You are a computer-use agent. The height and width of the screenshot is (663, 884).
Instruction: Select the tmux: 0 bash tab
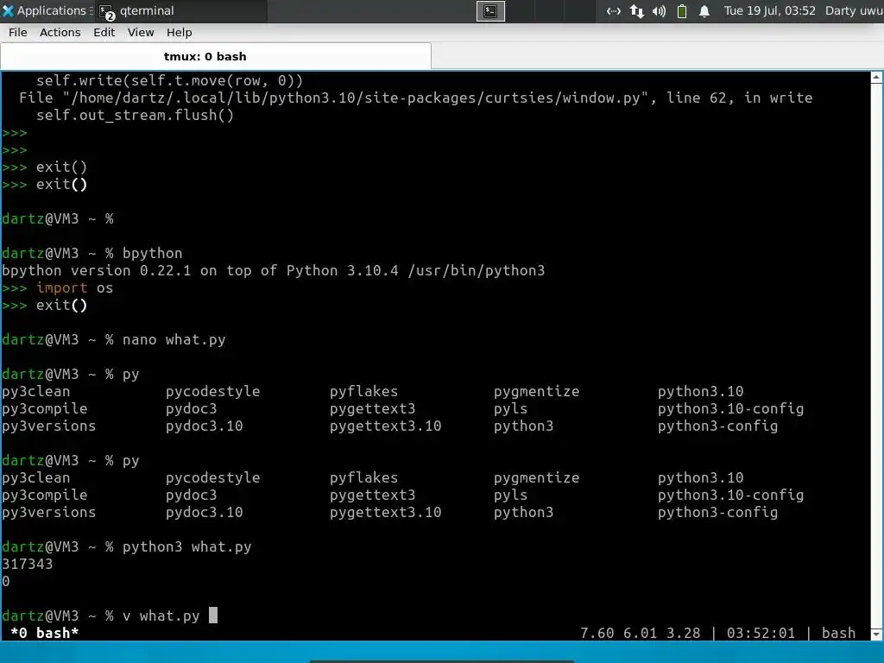tap(216, 56)
